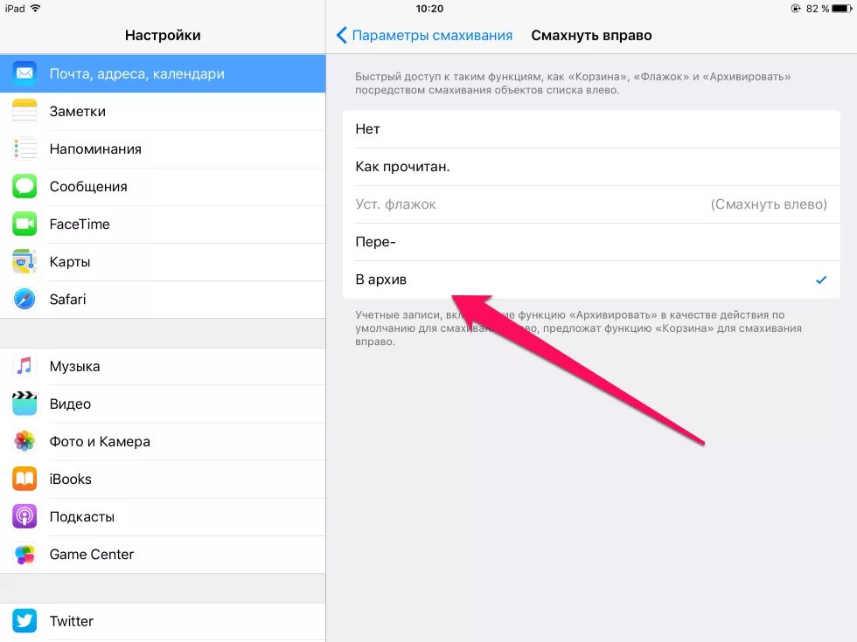
Task: Open the Сообщения messages icon
Action: pyautogui.click(x=24, y=186)
